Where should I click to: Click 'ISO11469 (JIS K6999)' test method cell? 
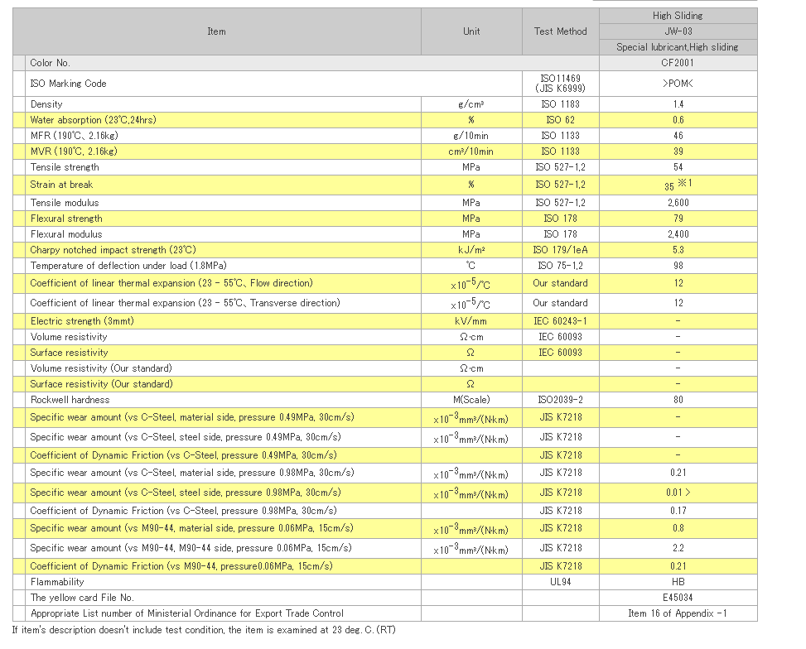pos(560,84)
